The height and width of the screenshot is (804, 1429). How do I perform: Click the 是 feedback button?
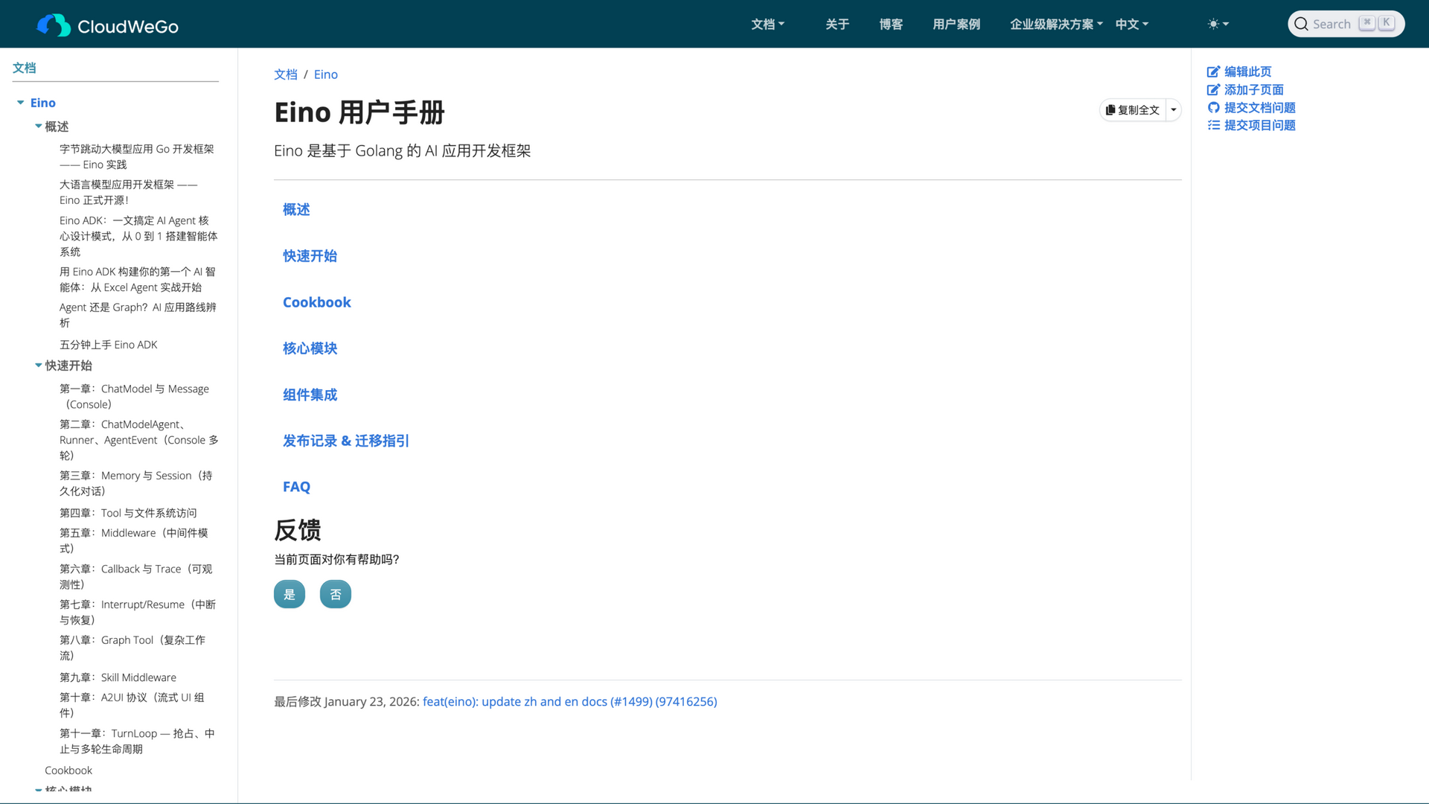tap(290, 594)
